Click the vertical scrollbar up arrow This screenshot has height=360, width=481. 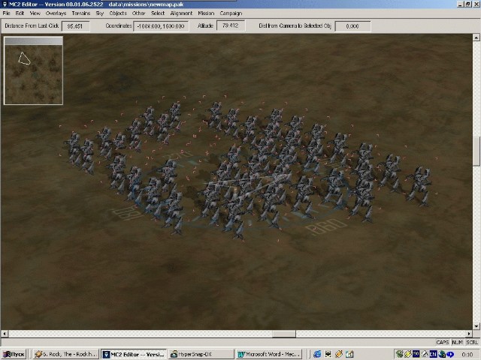(476, 37)
